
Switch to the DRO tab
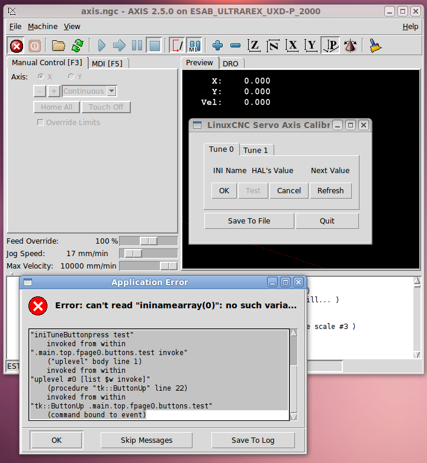230,64
